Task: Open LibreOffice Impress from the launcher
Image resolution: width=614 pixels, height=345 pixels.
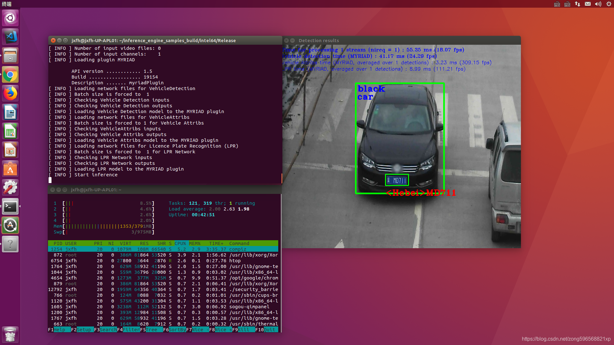Action: coord(10,150)
